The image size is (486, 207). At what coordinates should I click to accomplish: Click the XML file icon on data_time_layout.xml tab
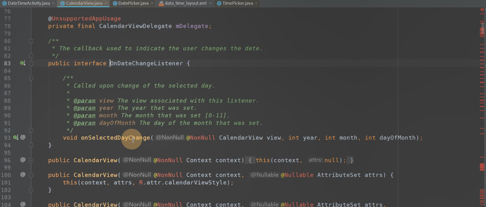[x=161, y=3]
